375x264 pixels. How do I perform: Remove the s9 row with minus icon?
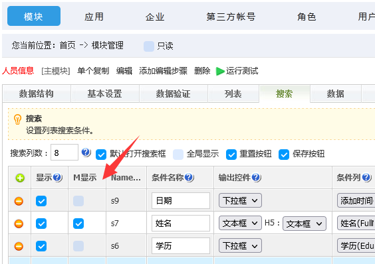click(x=19, y=201)
